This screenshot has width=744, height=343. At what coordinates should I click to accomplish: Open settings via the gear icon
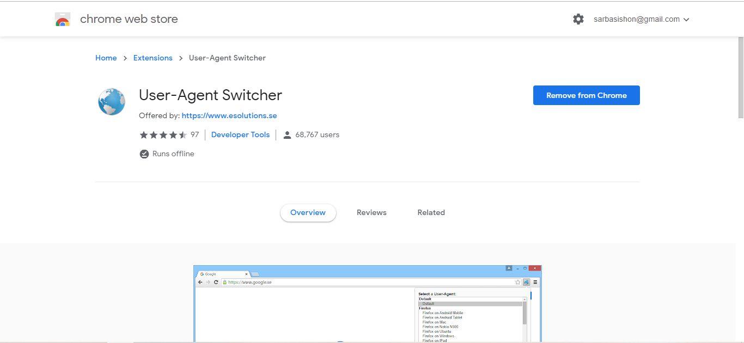tap(578, 19)
